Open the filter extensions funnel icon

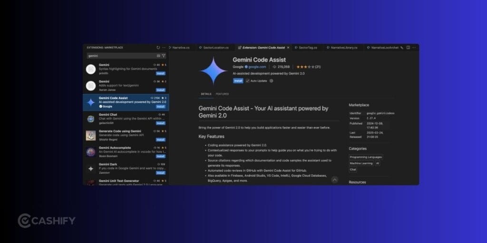click(x=164, y=56)
